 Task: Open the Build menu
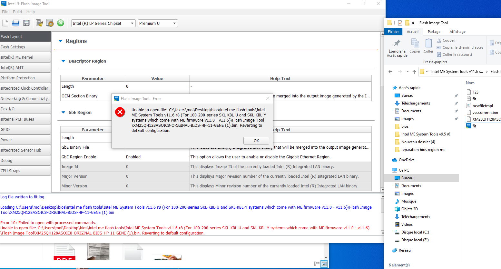click(x=17, y=12)
